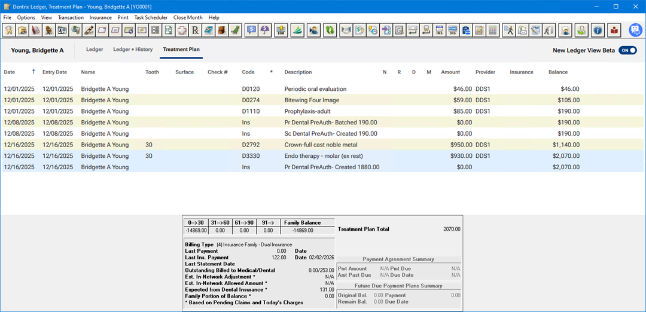Sort by the Date column header
This screenshot has height=312, width=646.
tap(10, 72)
